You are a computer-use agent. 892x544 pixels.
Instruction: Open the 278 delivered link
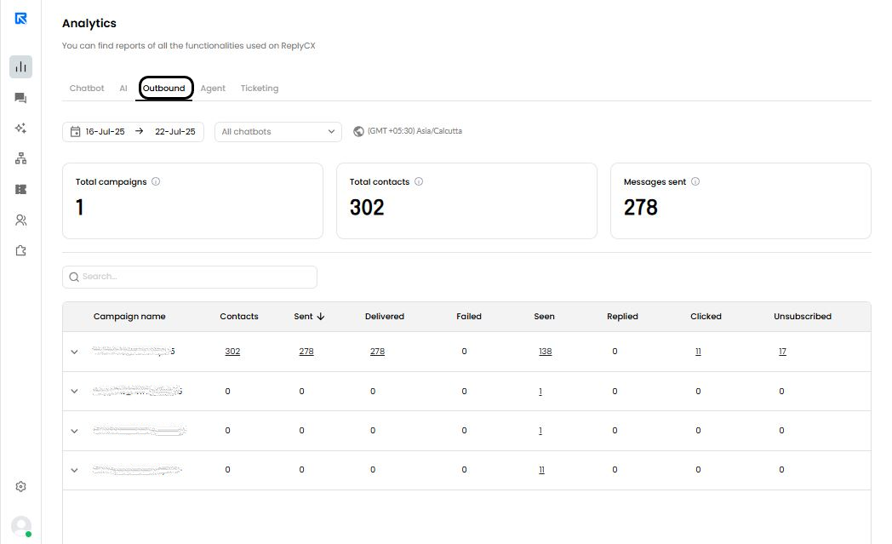point(377,352)
